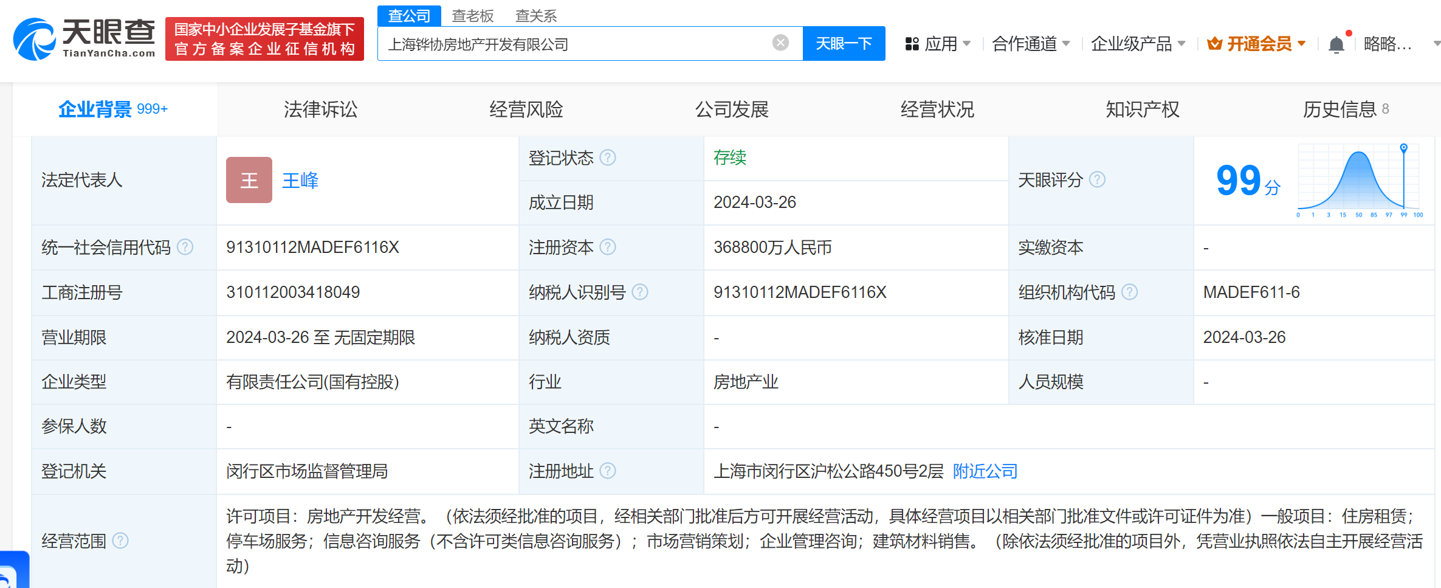
Task: Switch to the 查关系 search tab
Action: (536, 16)
